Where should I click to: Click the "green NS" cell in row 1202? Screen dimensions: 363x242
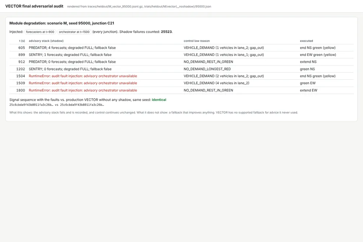(307, 69)
